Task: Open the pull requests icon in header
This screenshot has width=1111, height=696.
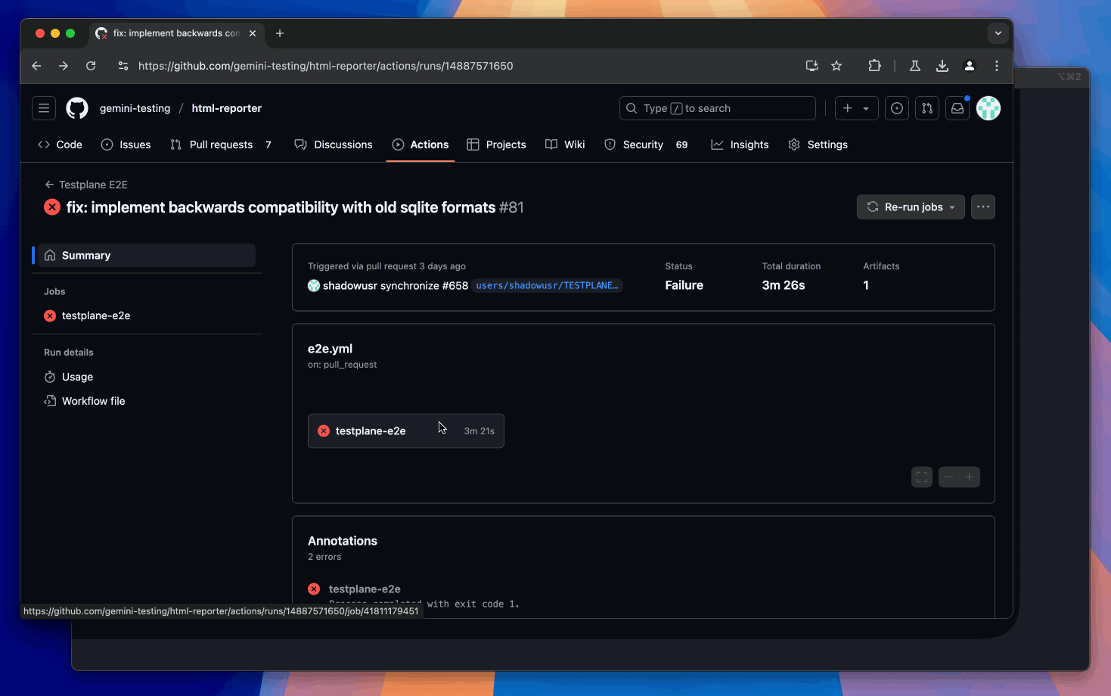Action: [926, 108]
